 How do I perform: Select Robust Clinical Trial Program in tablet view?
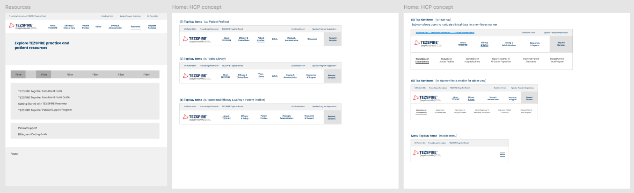527,111
